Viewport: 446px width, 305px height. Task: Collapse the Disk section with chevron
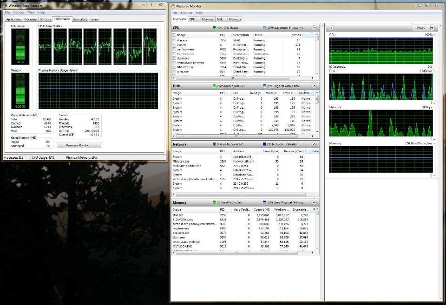point(314,86)
